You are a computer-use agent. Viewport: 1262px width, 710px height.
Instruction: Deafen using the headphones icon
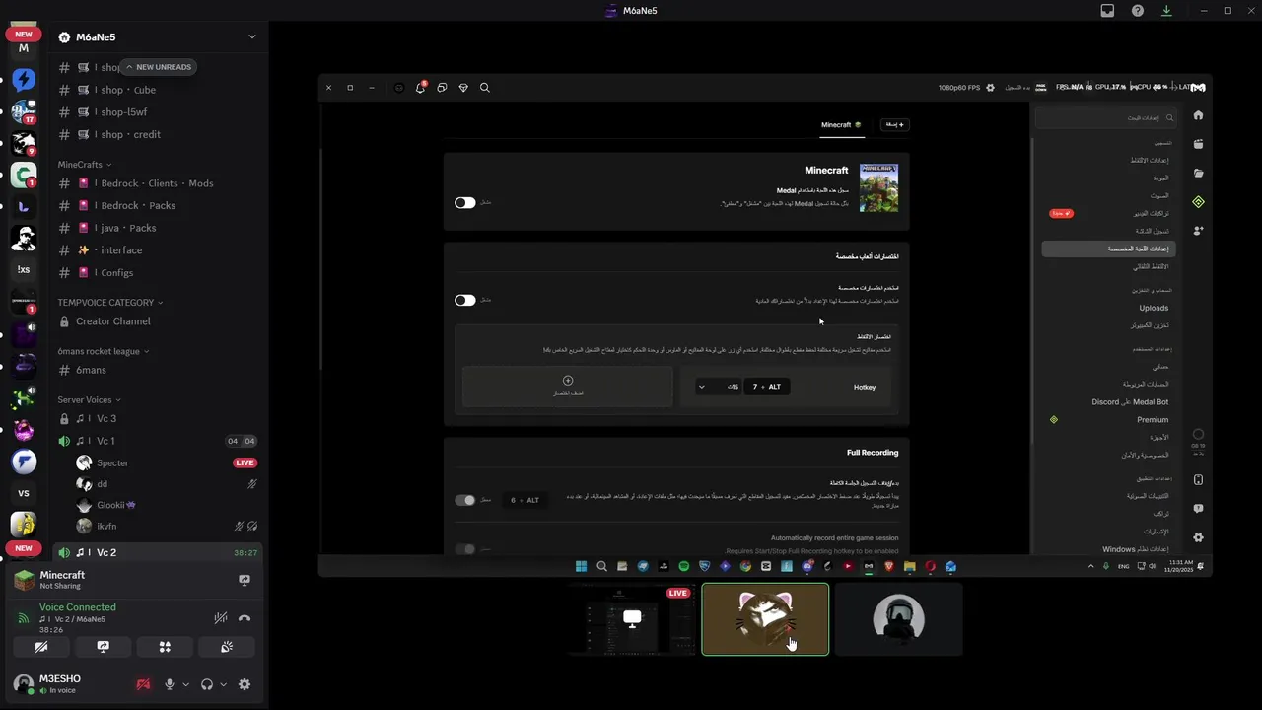[207, 684]
